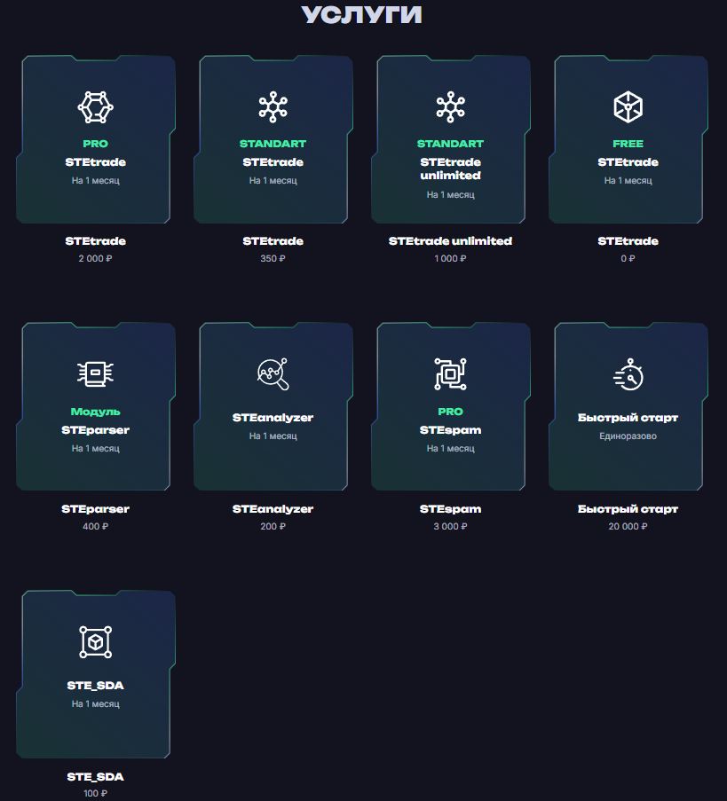
Task: Select the green Модуль label on STEparser card
Action: click(96, 412)
